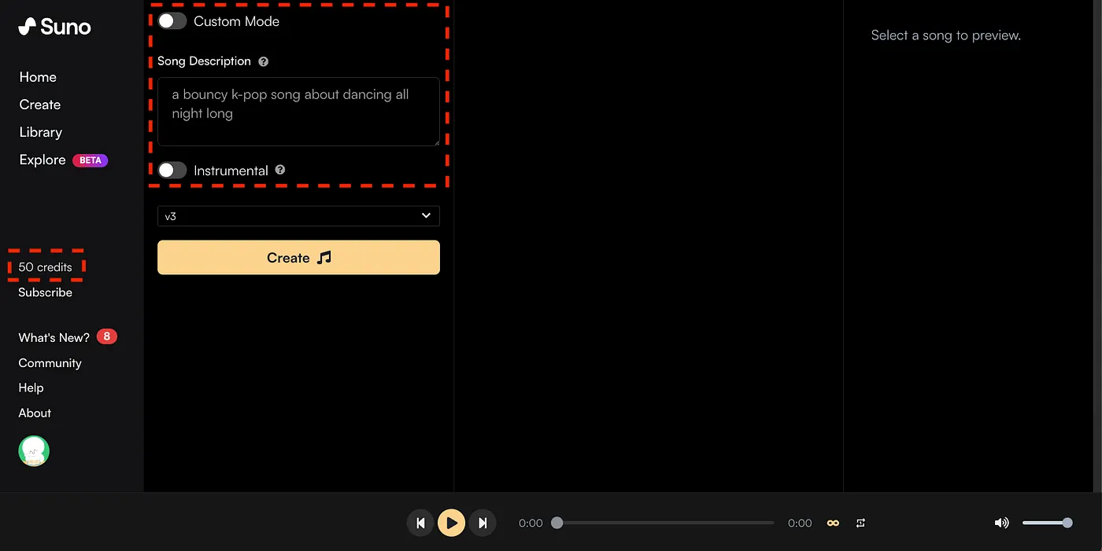This screenshot has height=551, width=1102.
Task: Play the current song
Action: (451, 523)
